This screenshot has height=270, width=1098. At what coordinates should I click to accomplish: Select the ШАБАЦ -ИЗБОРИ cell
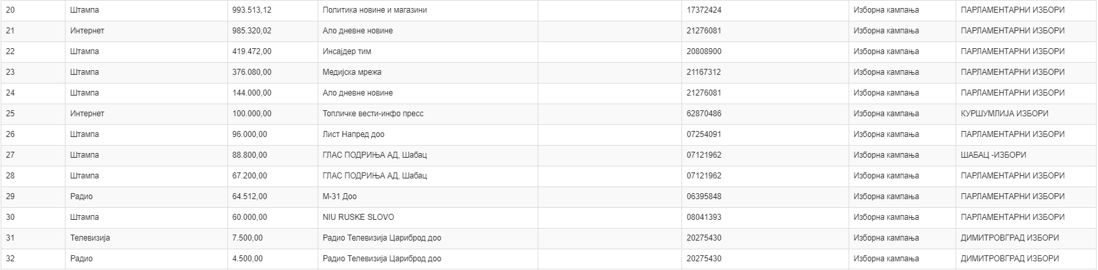click(993, 155)
